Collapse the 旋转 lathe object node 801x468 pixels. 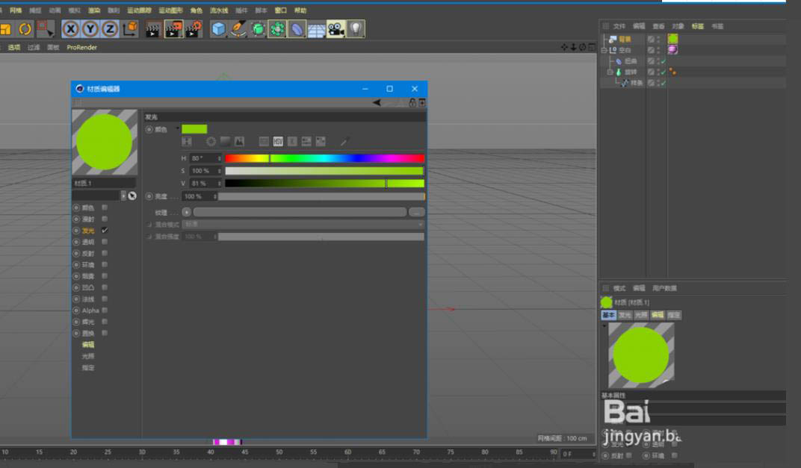click(610, 72)
